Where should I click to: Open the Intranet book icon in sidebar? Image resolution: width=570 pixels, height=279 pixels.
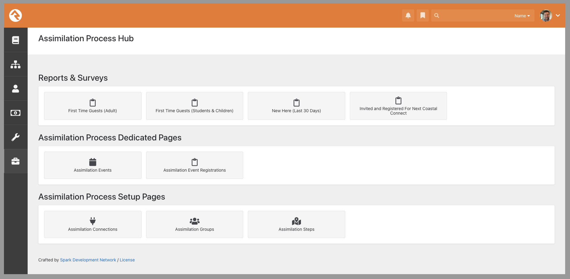(15, 40)
